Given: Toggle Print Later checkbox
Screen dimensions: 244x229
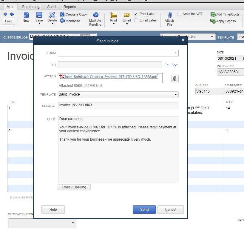Looking at the screenshot, I should click(x=136, y=14).
